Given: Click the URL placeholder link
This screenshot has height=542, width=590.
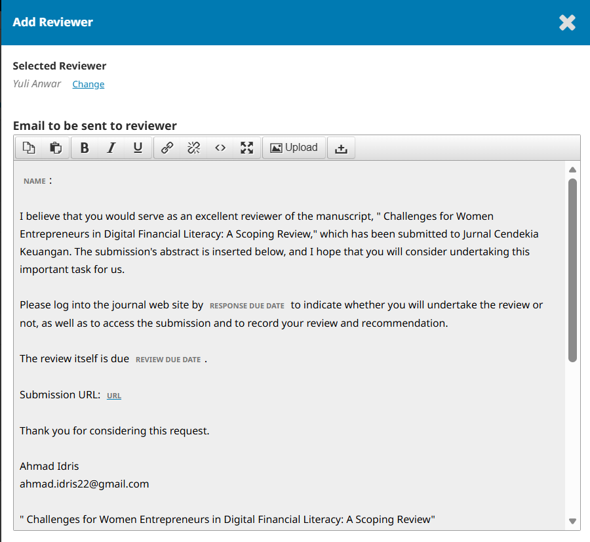Looking at the screenshot, I should [114, 396].
